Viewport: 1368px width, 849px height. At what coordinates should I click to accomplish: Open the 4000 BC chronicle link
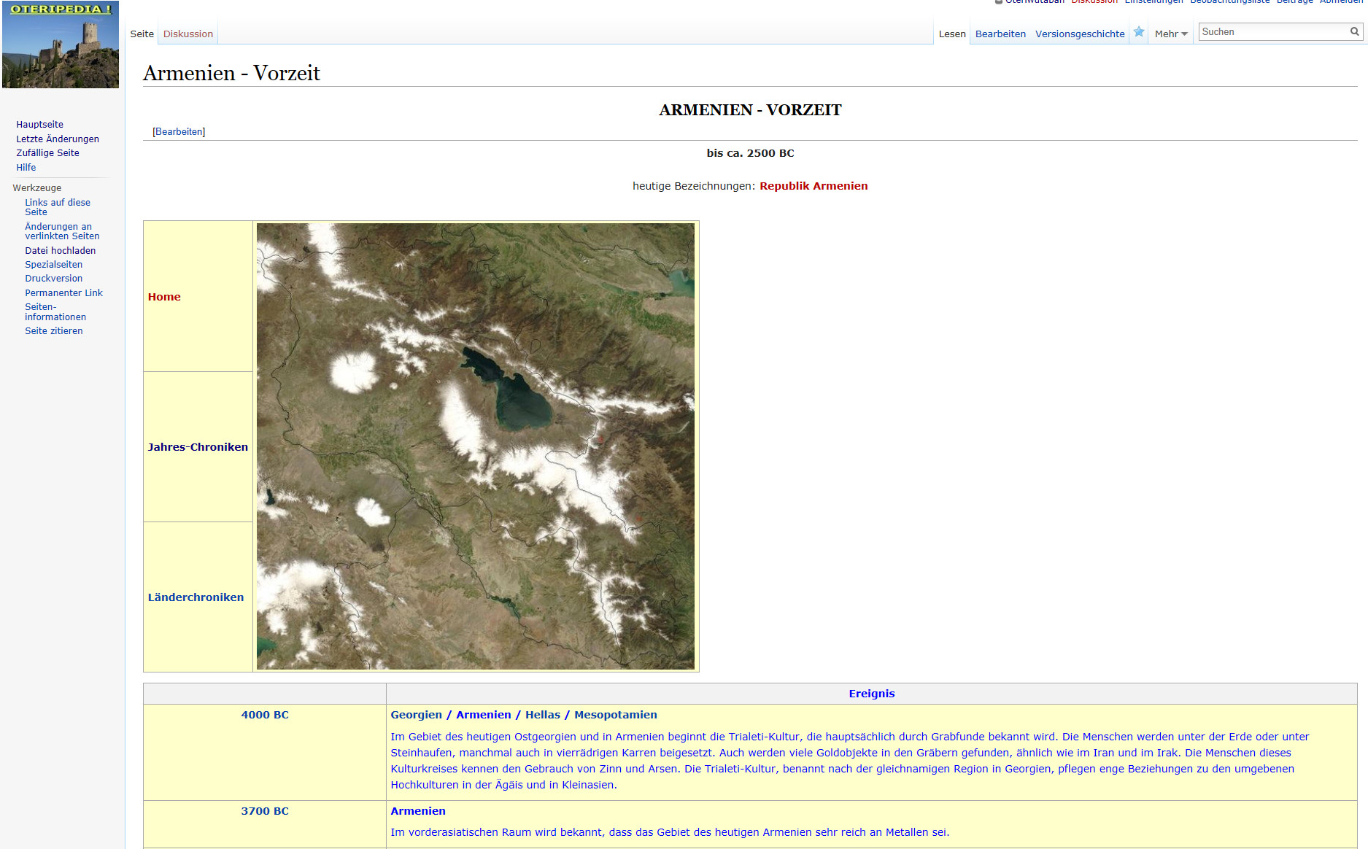pyautogui.click(x=265, y=715)
